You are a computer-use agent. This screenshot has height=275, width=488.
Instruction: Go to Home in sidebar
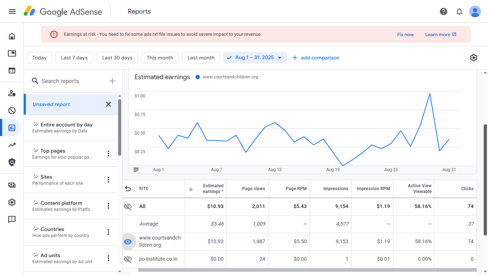click(12, 36)
